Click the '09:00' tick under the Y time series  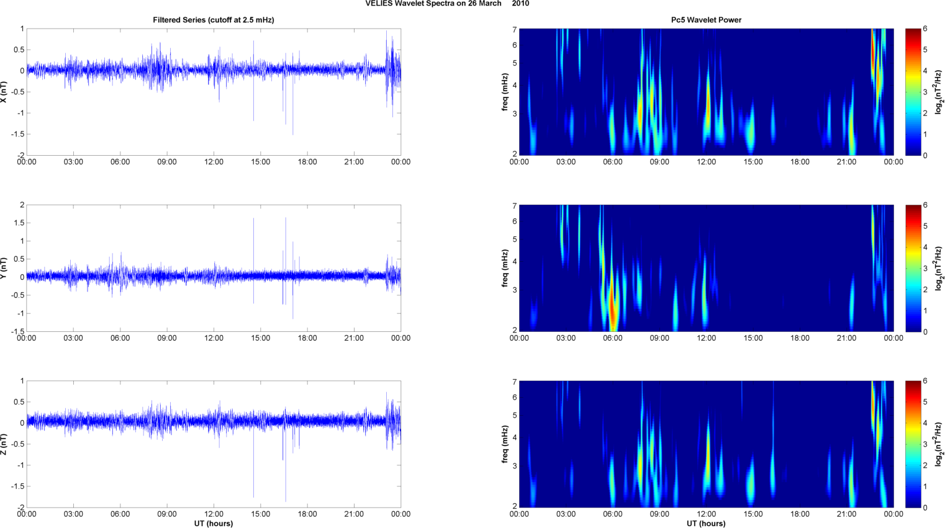pyautogui.click(x=167, y=338)
